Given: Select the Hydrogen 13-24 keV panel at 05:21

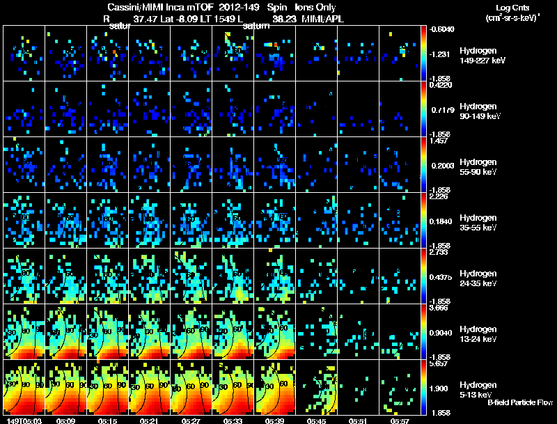Looking at the screenshot, I should (x=149, y=331).
